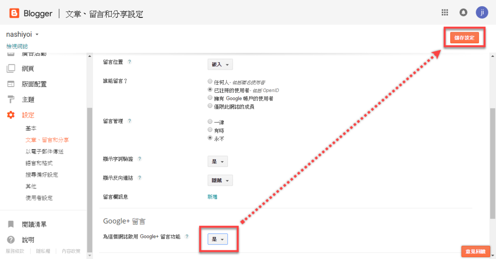Open the 顯示字詞驗證 dropdown
This screenshot has width=496, height=259.
point(217,162)
